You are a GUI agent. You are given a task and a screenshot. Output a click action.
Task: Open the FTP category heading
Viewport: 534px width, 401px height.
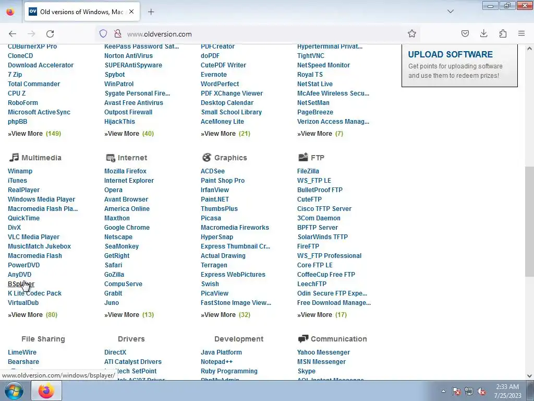click(317, 158)
